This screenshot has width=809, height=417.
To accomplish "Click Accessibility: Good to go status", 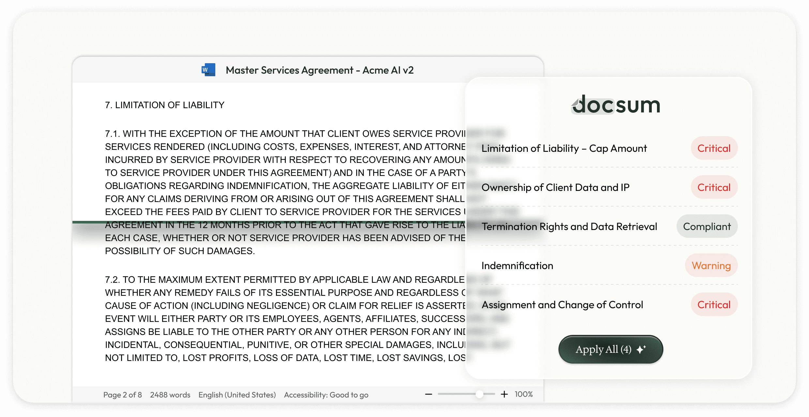I will (x=326, y=395).
